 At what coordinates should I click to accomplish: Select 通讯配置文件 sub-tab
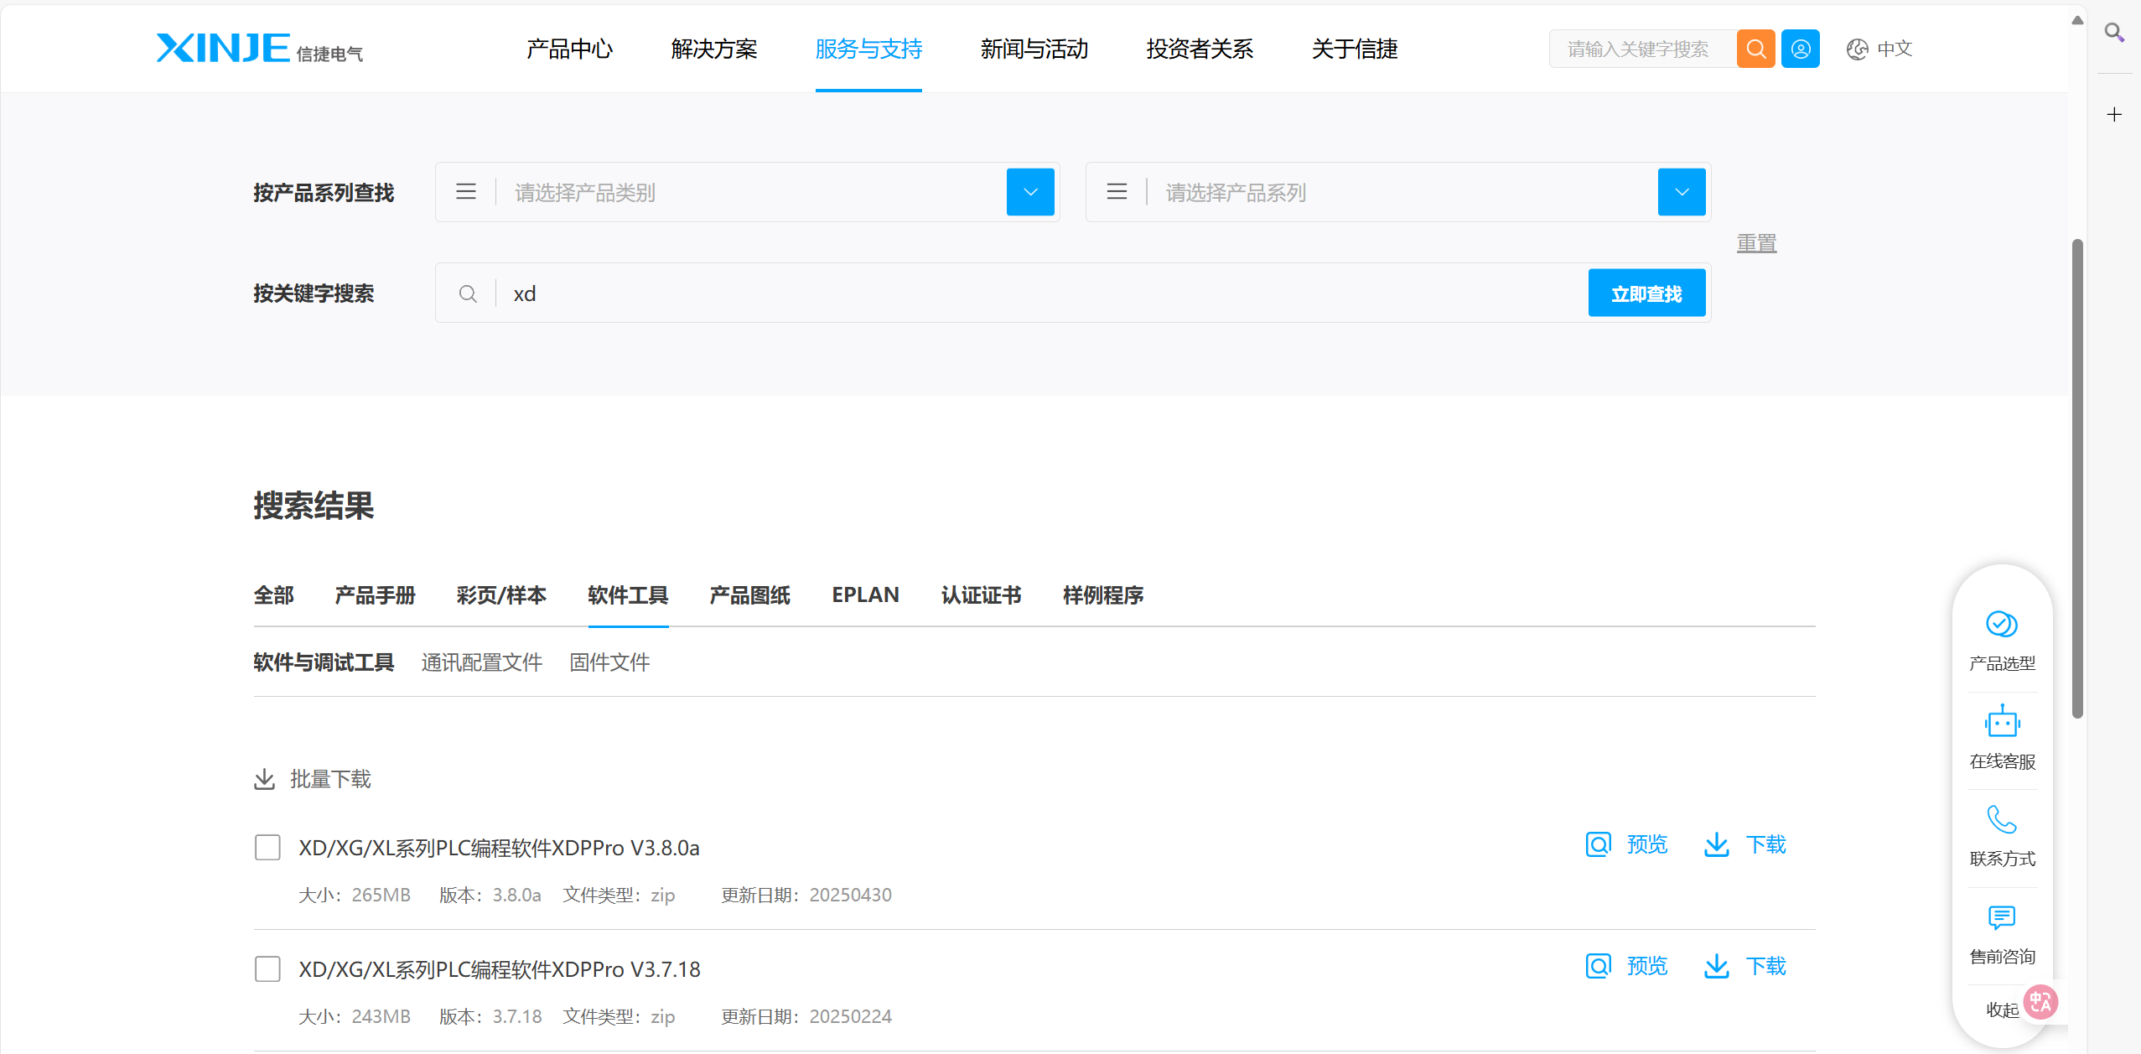[x=482, y=662]
